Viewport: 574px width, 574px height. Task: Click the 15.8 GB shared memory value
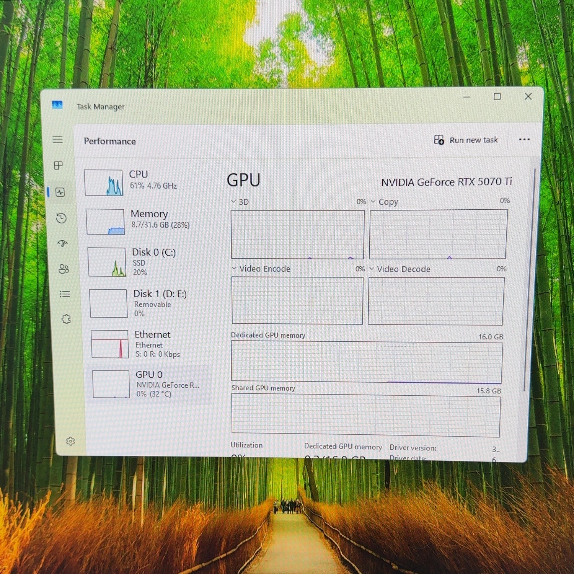click(489, 391)
